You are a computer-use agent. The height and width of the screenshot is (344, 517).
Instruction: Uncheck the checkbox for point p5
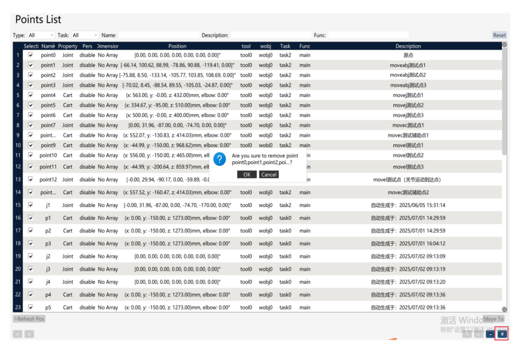pos(31,307)
